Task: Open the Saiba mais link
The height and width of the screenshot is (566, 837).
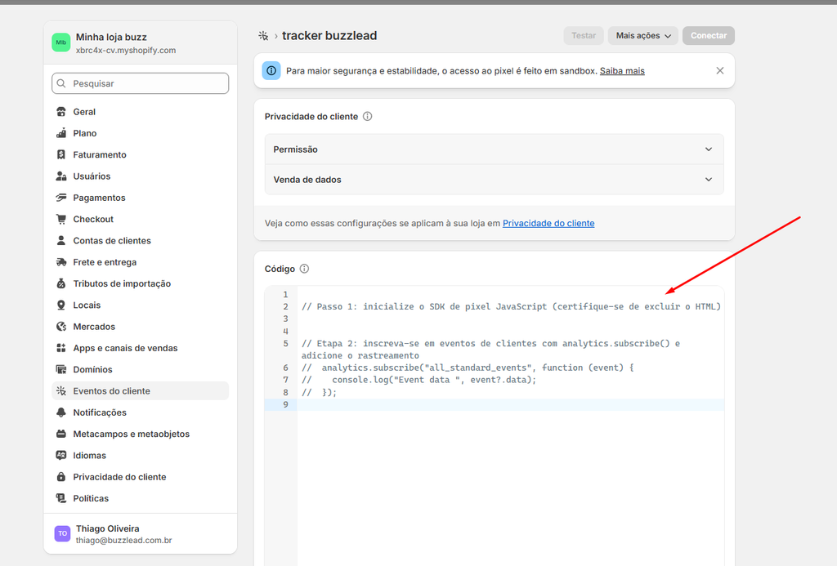Action: click(622, 71)
